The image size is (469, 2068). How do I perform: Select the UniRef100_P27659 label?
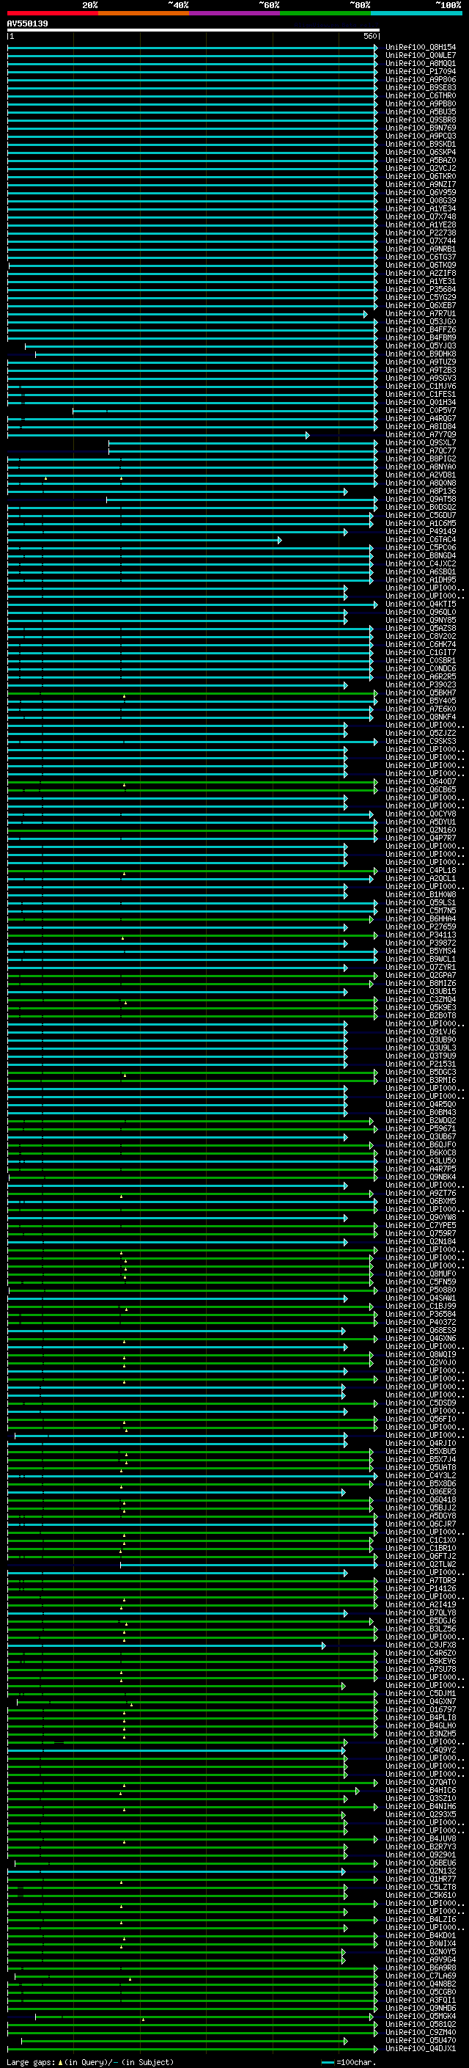(x=421, y=927)
